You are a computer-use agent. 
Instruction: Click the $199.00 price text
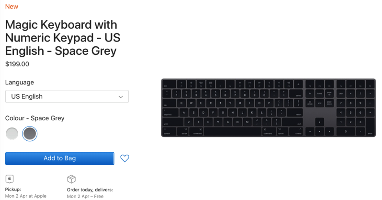click(x=17, y=64)
